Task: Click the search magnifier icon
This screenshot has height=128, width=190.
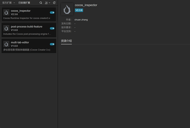Action: pyautogui.click(x=41, y=3)
